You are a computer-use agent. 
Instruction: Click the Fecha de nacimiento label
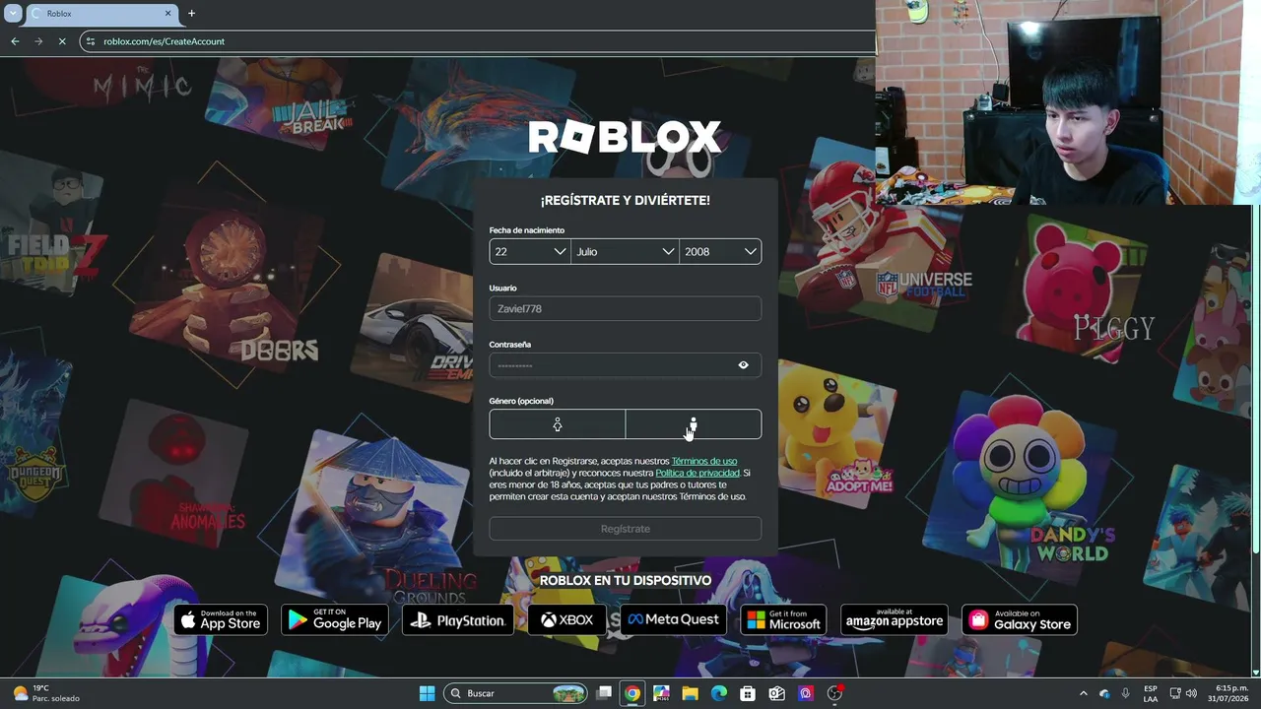527,230
